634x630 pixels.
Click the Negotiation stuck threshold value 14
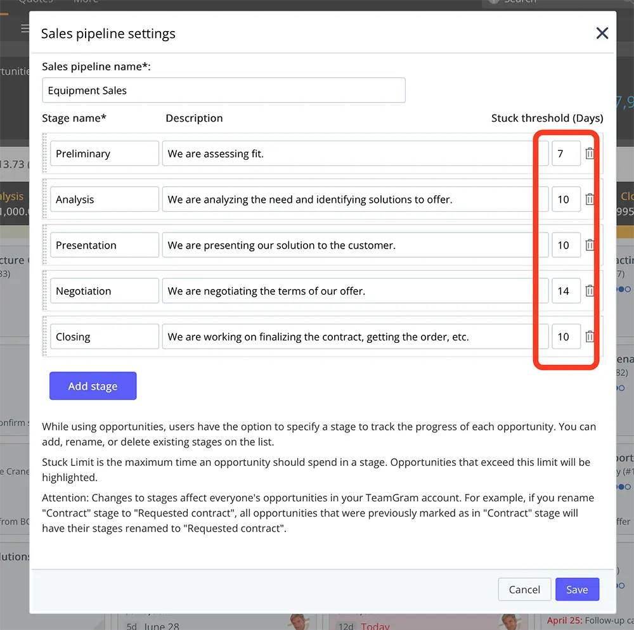point(566,291)
